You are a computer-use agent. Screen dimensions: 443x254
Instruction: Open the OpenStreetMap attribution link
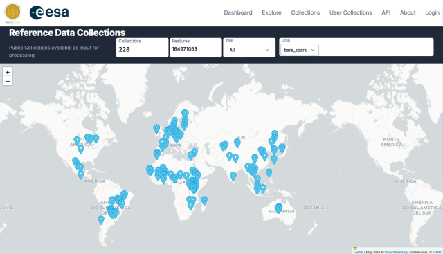(x=397, y=252)
